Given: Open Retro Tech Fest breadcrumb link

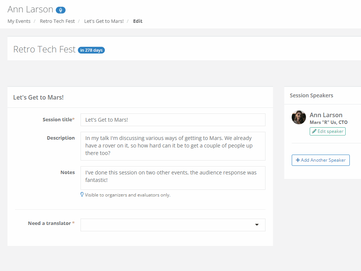Looking at the screenshot, I should (x=57, y=21).
